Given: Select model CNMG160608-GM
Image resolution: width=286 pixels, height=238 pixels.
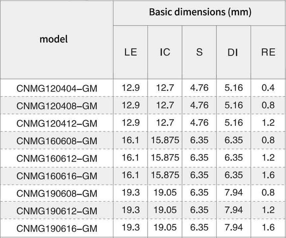Looking at the screenshot, I should 57,141.
